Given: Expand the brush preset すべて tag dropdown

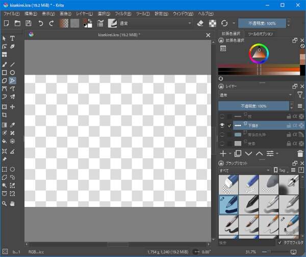Looking at the screenshot, I should [244, 170].
